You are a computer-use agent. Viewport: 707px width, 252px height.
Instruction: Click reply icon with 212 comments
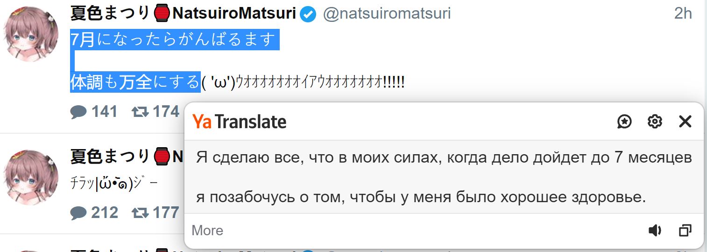[78, 213]
